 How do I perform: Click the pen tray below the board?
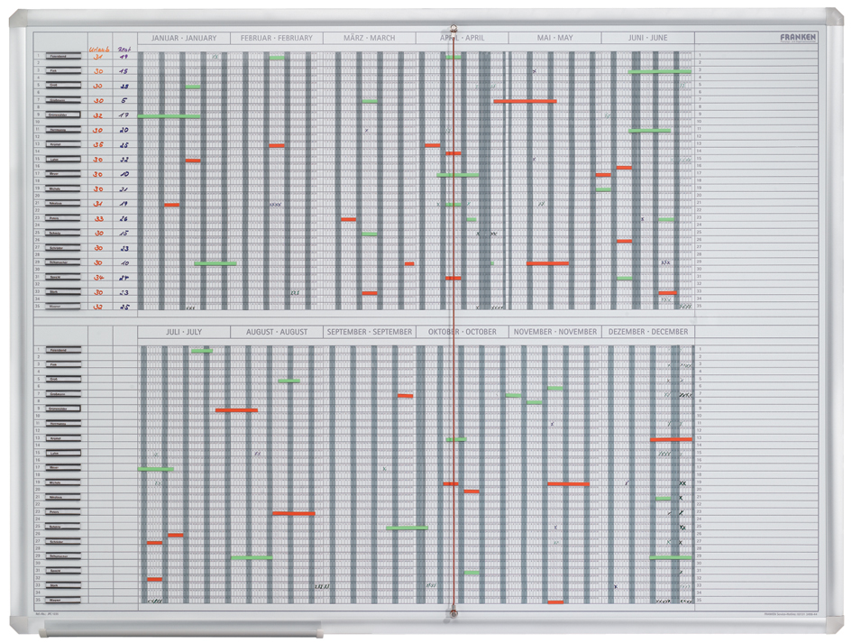coord(180,633)
